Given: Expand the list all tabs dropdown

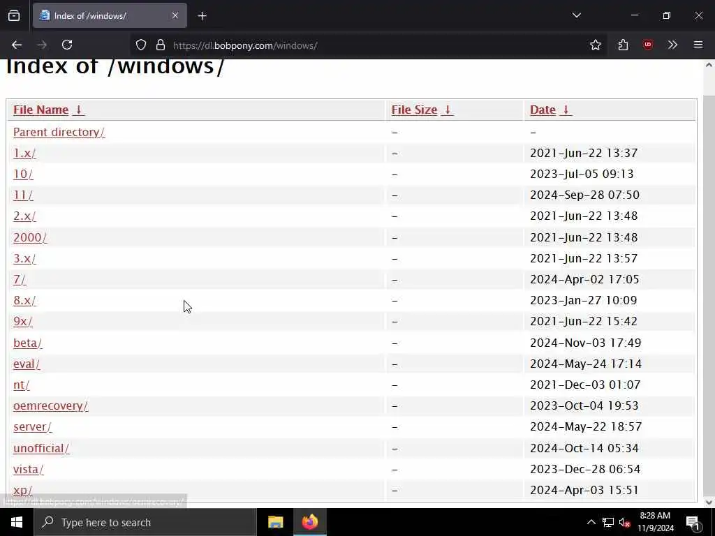Looking at the screenshot, I should 576,15.
